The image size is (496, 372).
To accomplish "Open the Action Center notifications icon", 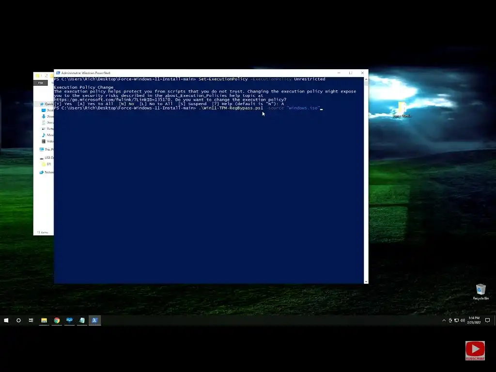I will 487,321.
